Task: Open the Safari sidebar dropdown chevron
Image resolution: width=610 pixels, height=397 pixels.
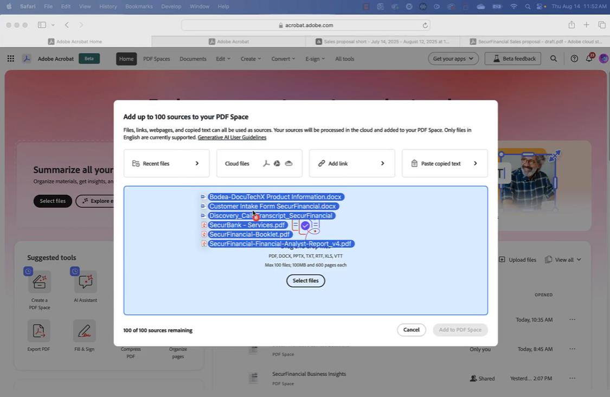Action: pyautogui.click(x=53, y=25)
